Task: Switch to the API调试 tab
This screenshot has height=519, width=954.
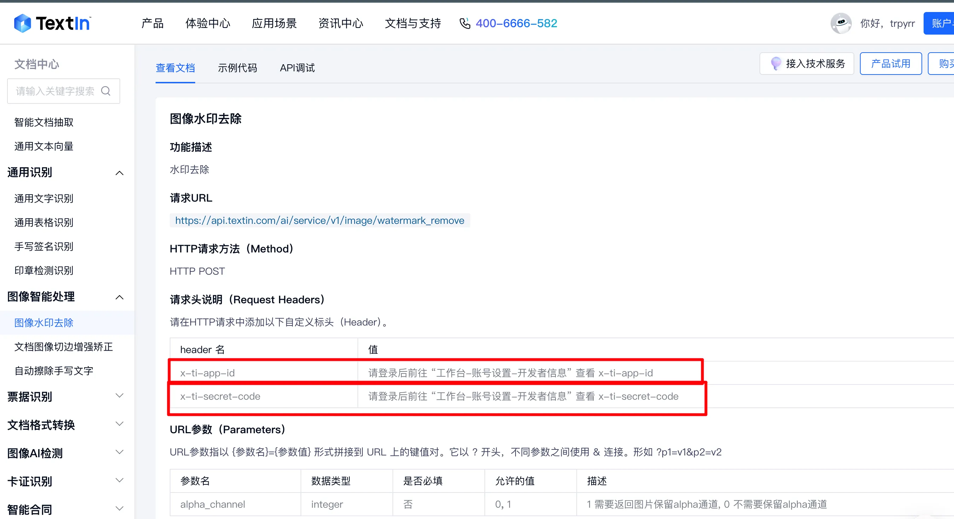Action: [297, 68]
